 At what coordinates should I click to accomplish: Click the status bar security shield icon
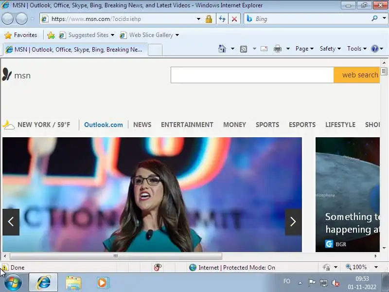pos(326,267)
